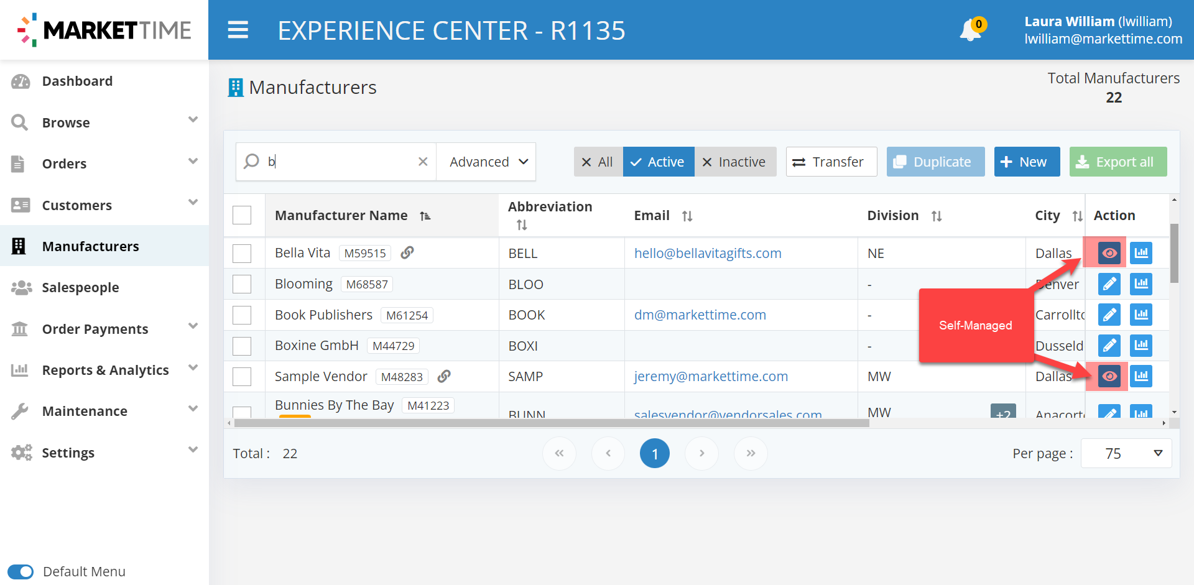Toggle the Default Menu switch
Image resolution: width=1194 pixels, height=585 pixels.
[21, 571]
